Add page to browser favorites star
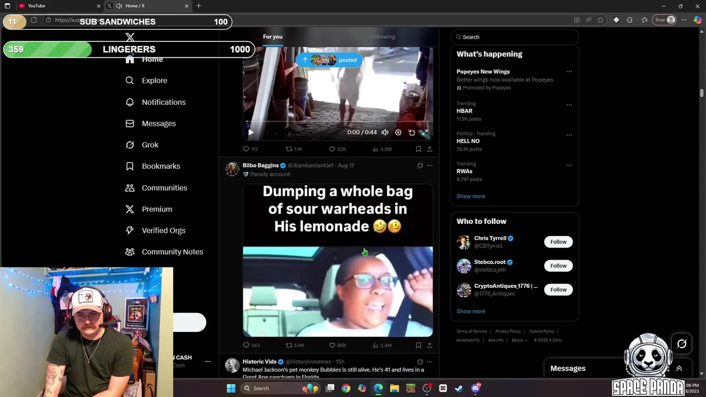Viewport: 706px width, 397px height. (601, 20)
